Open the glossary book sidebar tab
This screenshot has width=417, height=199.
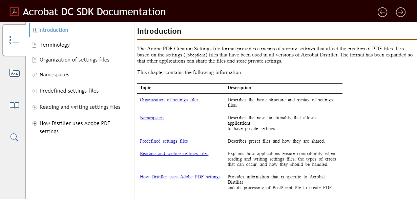14,105
